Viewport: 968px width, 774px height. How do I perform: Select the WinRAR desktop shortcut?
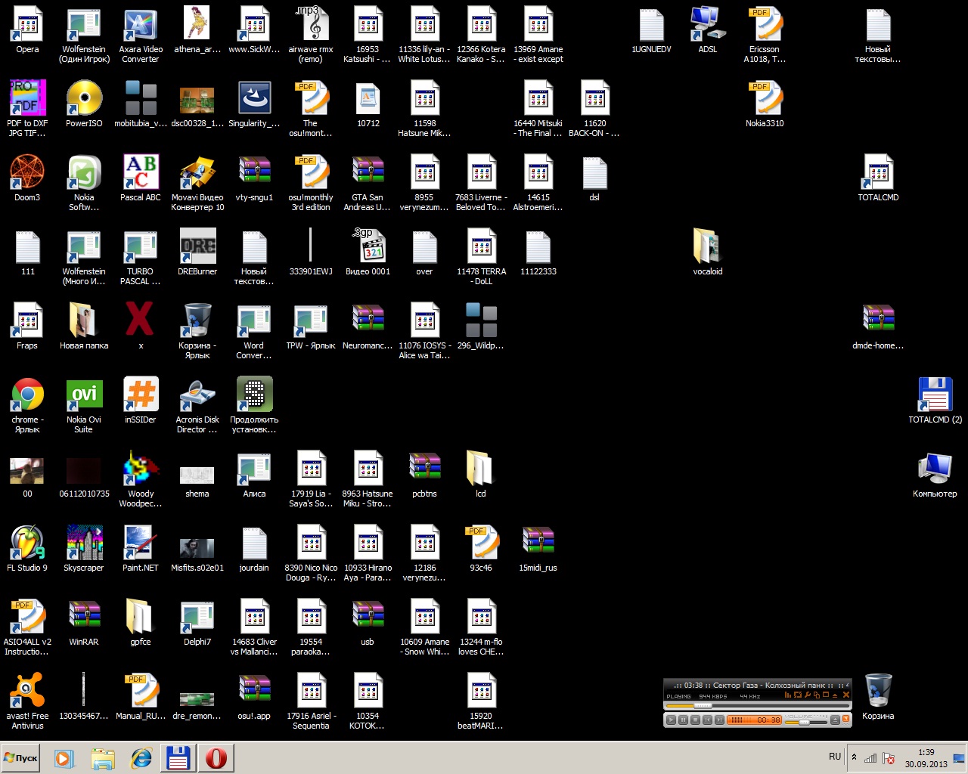(84, 618)
